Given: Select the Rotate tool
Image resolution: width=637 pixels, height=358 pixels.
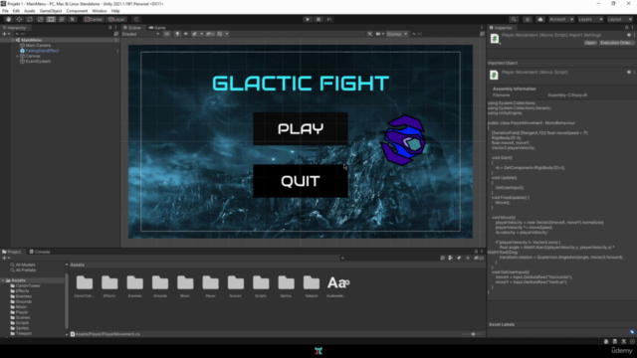Looking at the screenshot, I should coord(29,19).
